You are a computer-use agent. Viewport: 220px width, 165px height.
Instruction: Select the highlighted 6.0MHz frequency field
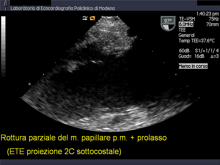click(186, 25)
